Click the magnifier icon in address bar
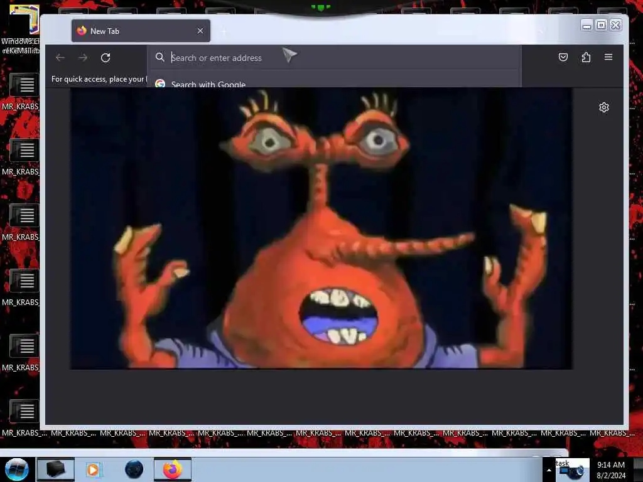643x482 pixels. (x=160, y=57)
